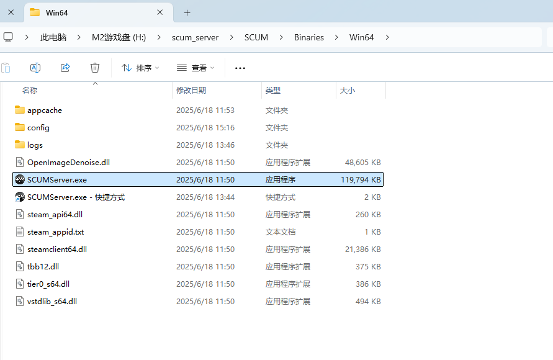This screenshot has height=360, width=553.
Task: Close the Win64 tab
Action: click(x=160, y=12)
